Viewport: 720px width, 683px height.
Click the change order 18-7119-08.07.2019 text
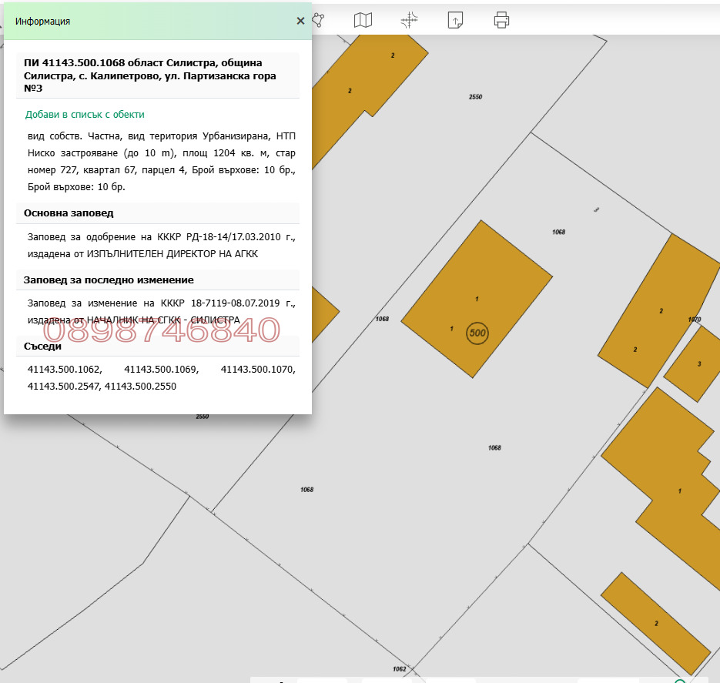(235, 303)
